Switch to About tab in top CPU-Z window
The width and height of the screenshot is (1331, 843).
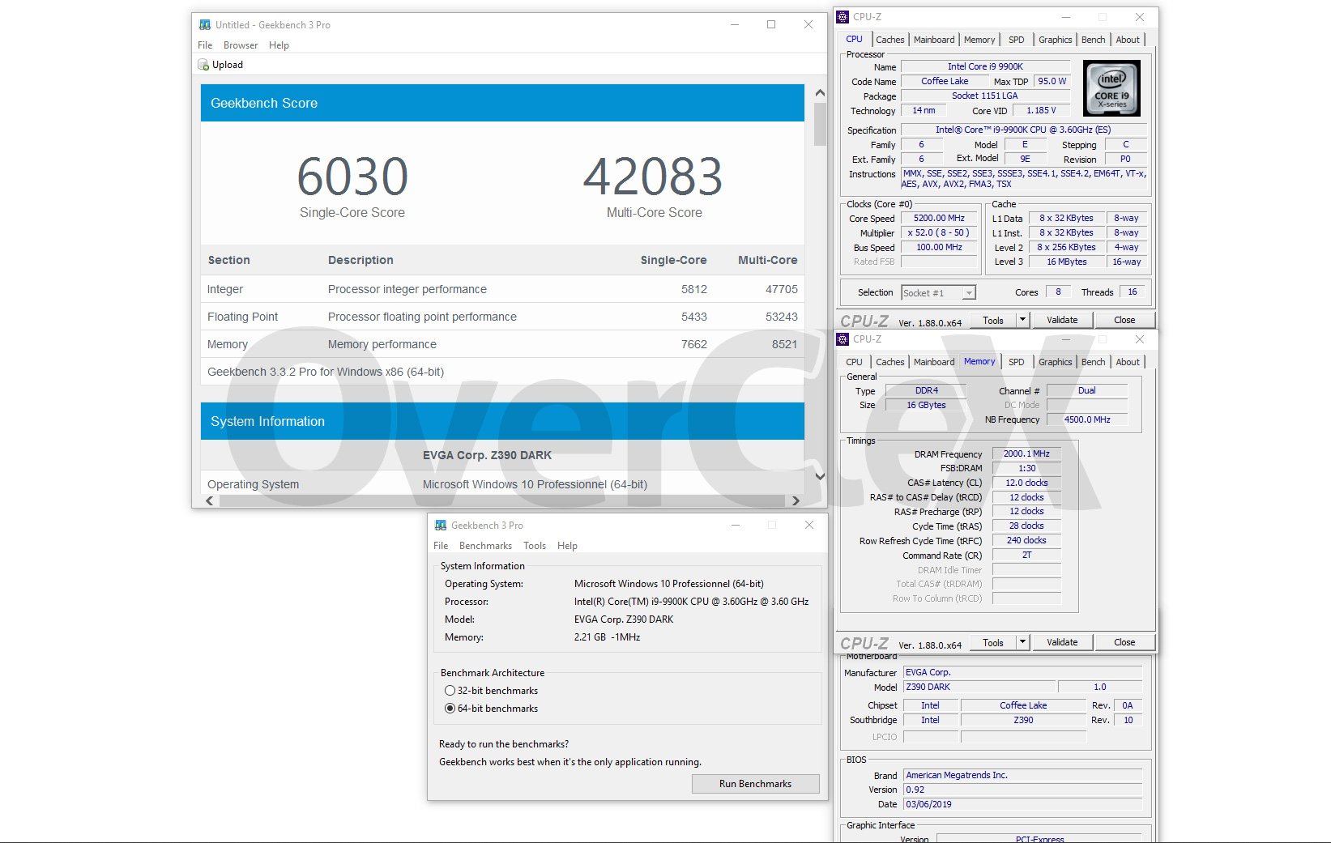click(1128, 40)
